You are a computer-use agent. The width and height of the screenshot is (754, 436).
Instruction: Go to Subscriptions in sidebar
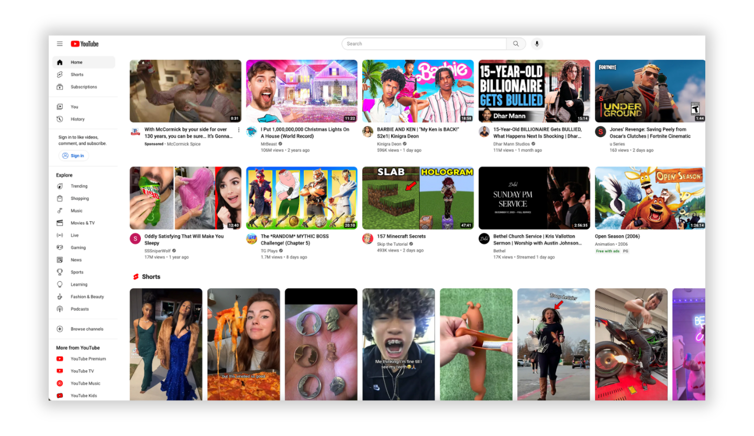[84, 87]
